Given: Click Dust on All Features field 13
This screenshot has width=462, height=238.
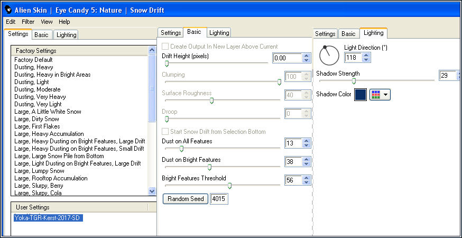Looking at the screenshot, I should pyautogui.click(x=293, y=143).
